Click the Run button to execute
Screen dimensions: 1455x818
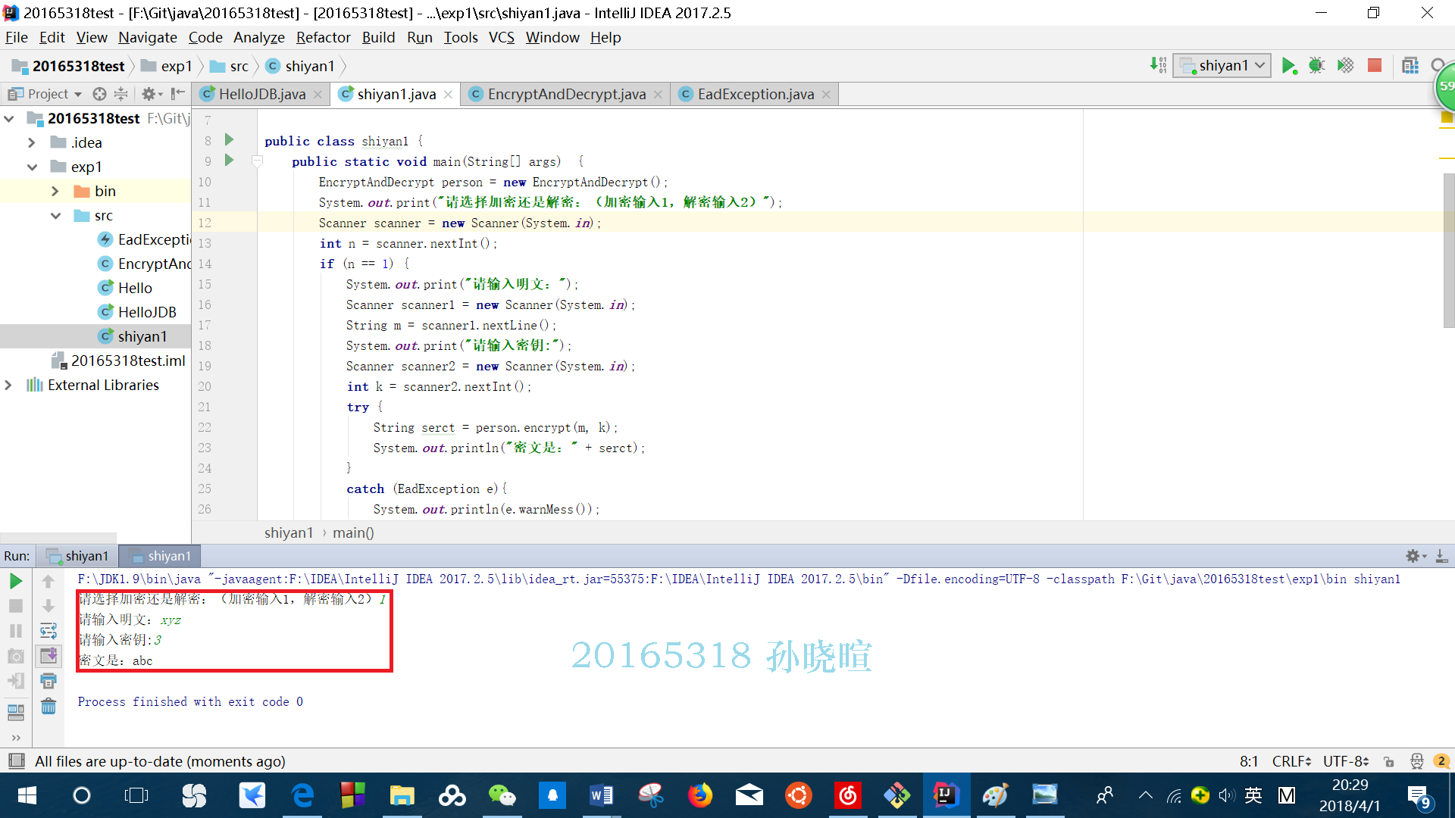[x=1289, y=66]
